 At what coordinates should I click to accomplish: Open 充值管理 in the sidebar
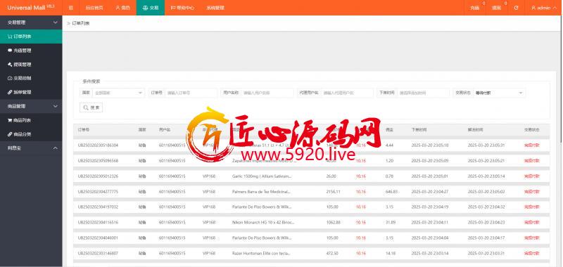click(31, 51)
